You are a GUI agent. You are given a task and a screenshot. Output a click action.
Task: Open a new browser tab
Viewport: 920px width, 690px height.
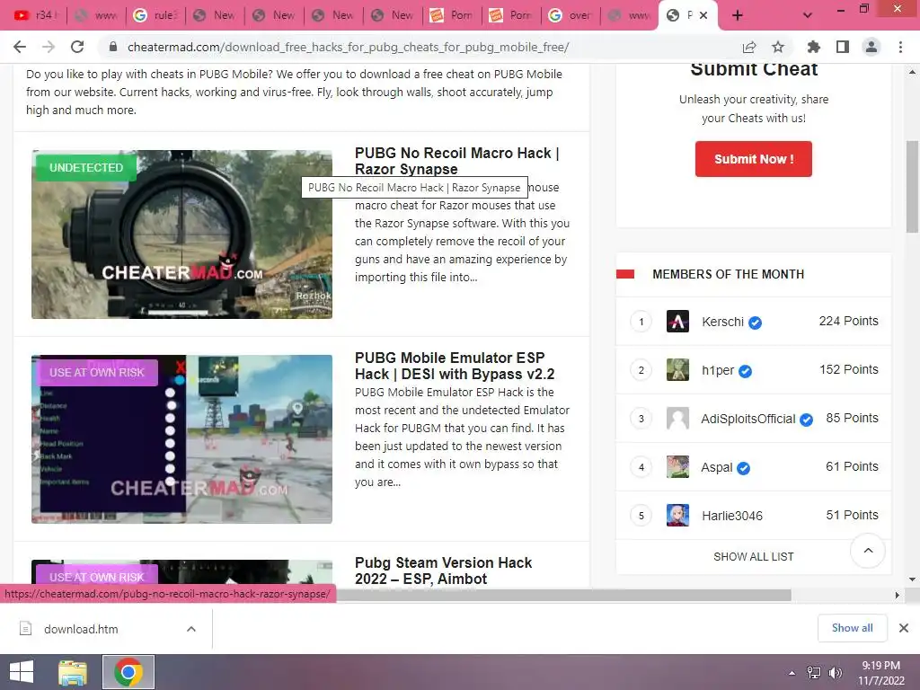coord(738,15)
